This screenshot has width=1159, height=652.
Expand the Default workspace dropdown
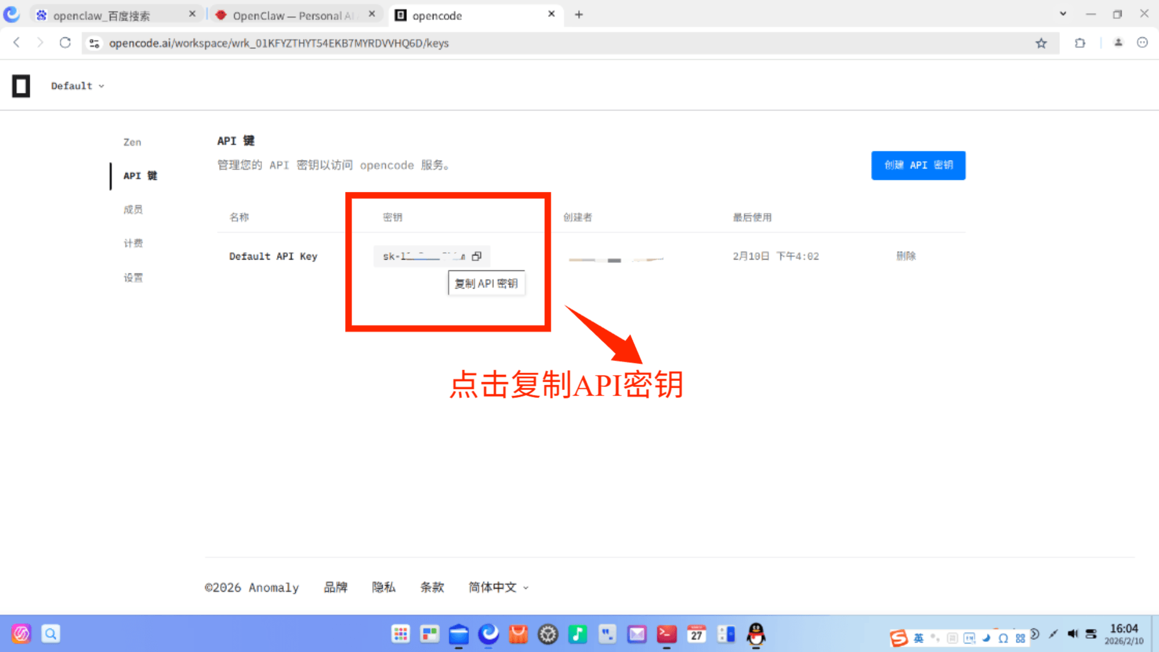tap(77, 86)
